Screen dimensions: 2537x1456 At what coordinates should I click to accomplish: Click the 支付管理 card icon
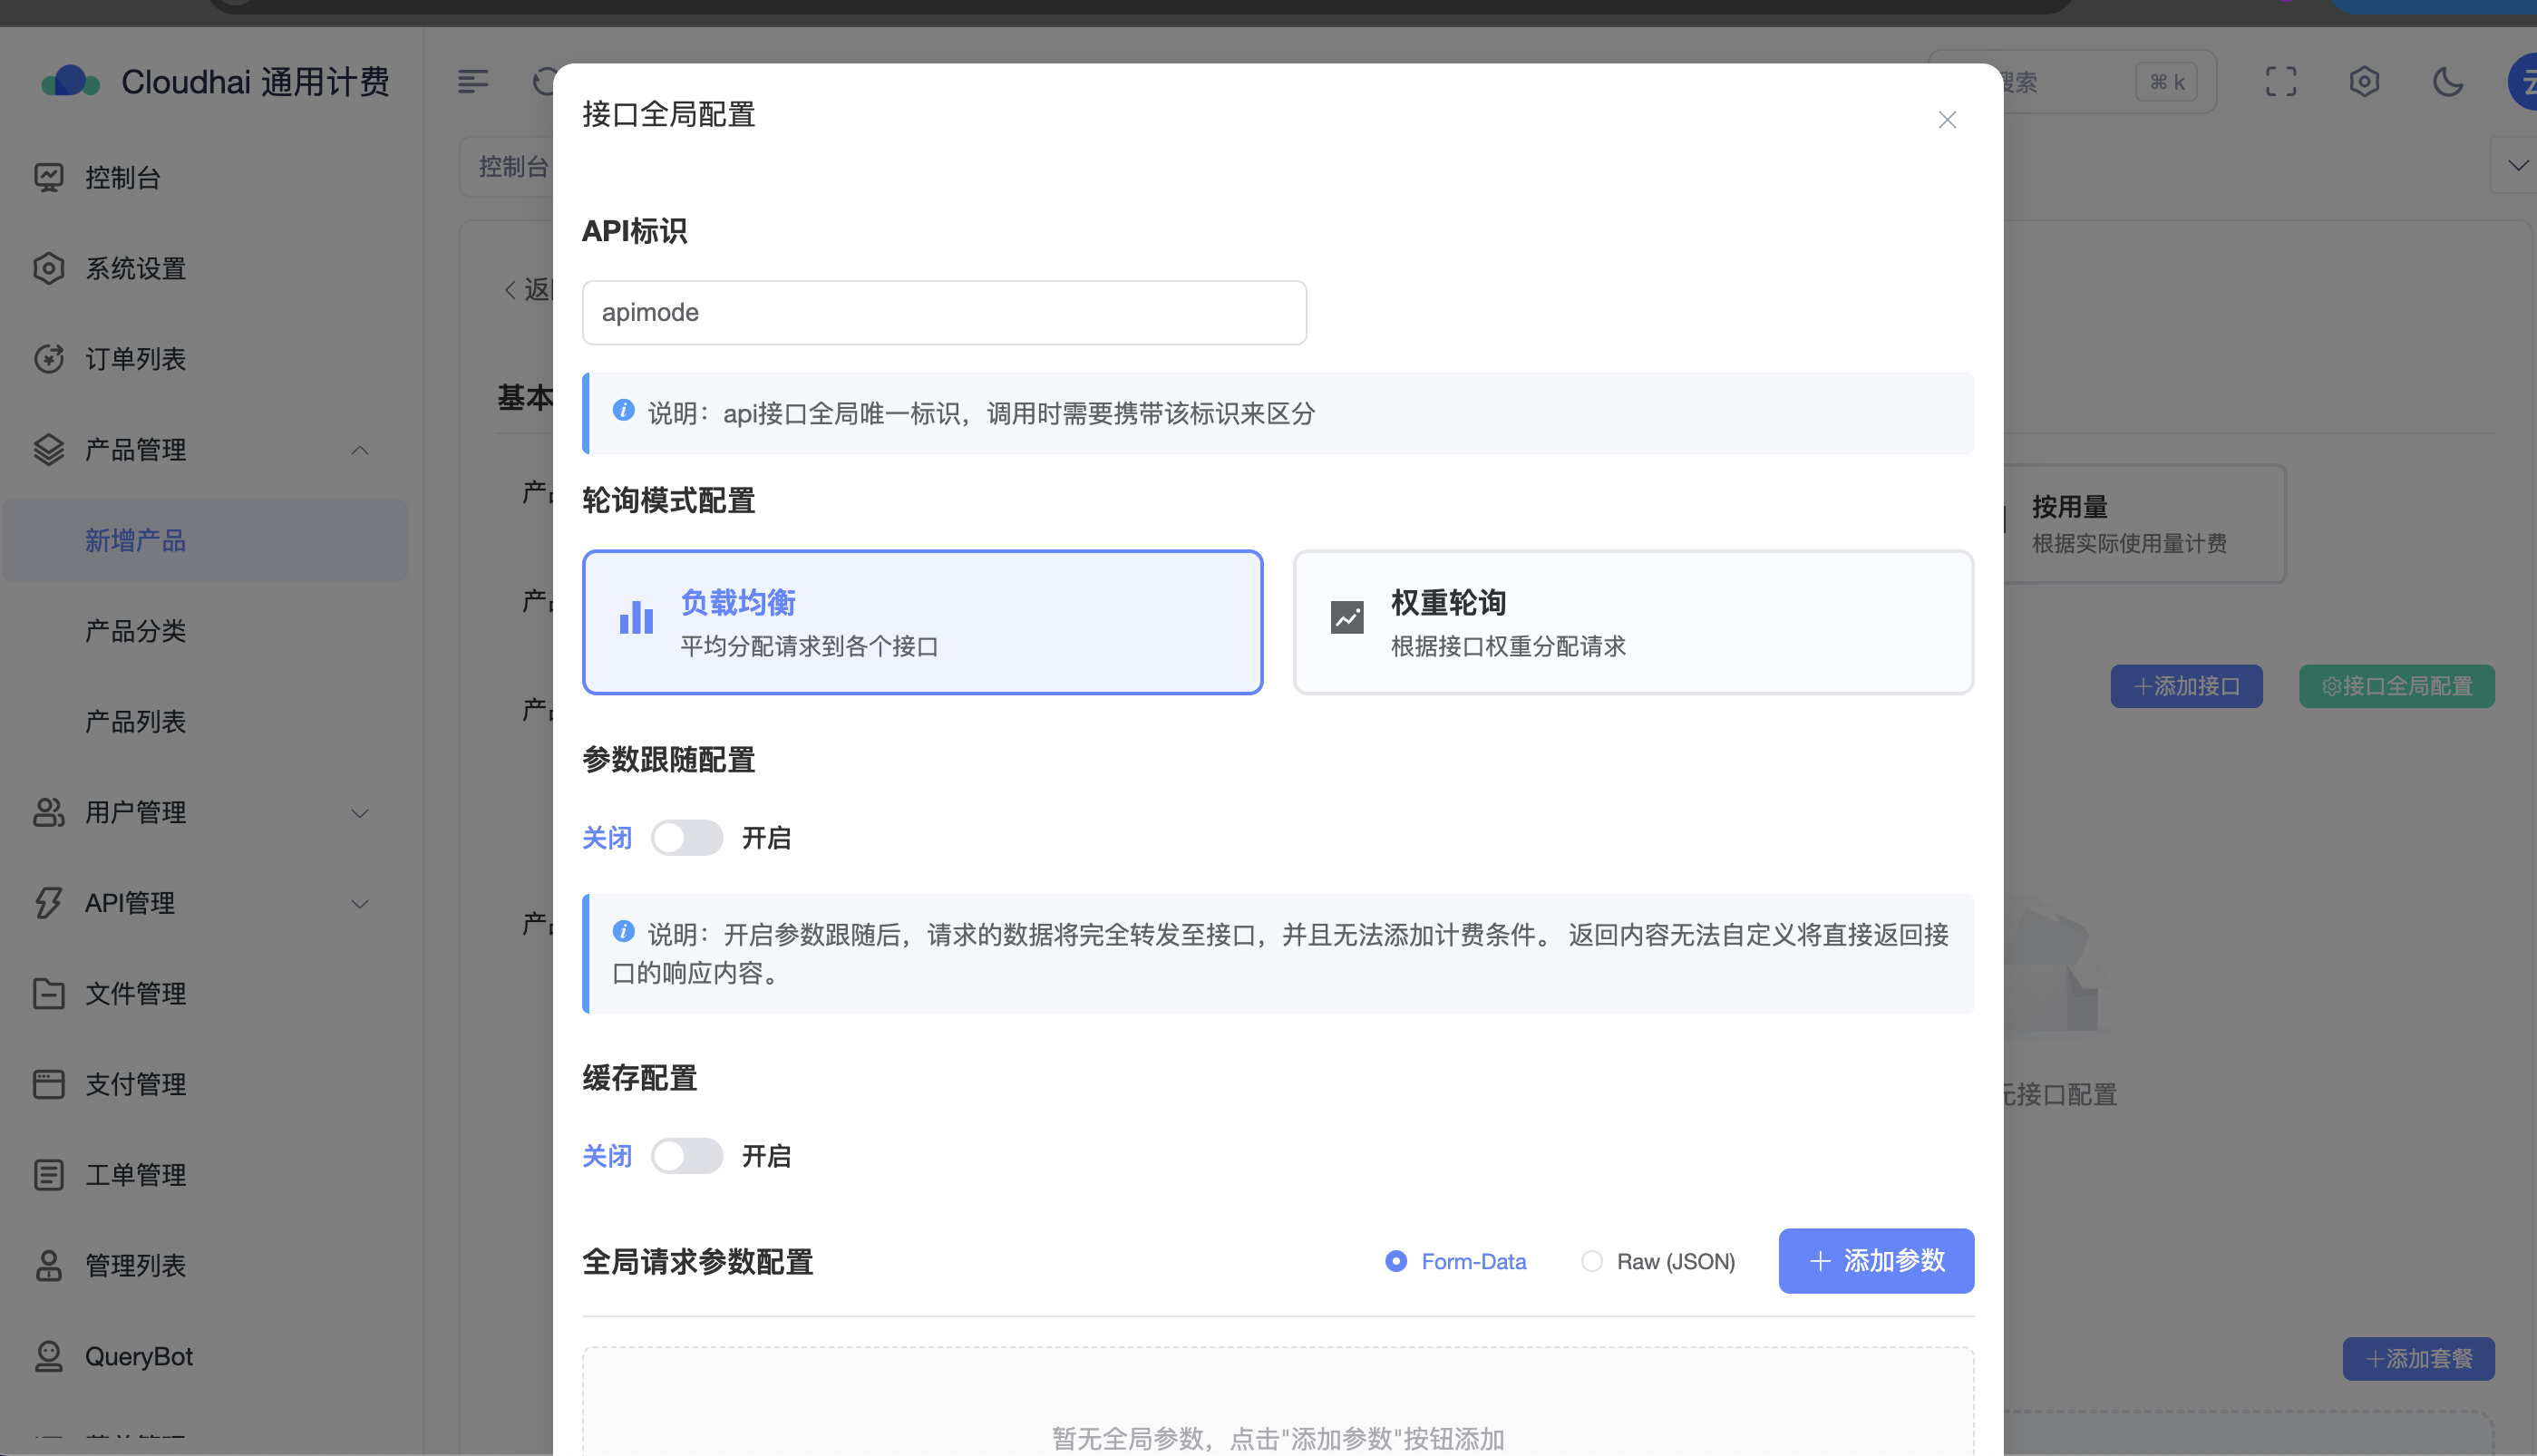point(48,1084)
